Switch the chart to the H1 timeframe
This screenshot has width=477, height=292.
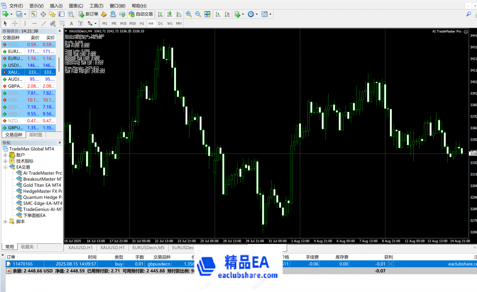pos(142,23)
